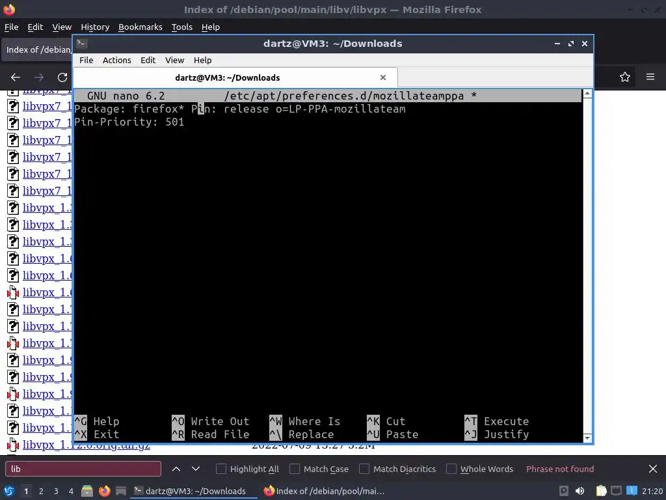Open Firefox File menu

[x=12, y=27]
